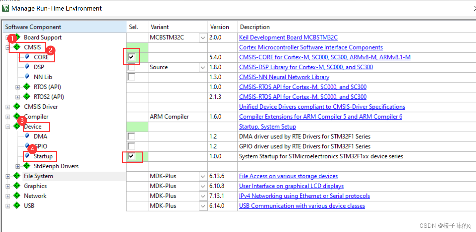Select the GPIO tree item
Image resolution: width=476 pixels, height=232 pixels.
[x=40, y=146]
